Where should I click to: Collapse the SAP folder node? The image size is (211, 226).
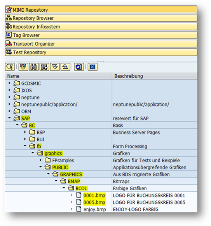pyautogui.click(x=9, y=118)
